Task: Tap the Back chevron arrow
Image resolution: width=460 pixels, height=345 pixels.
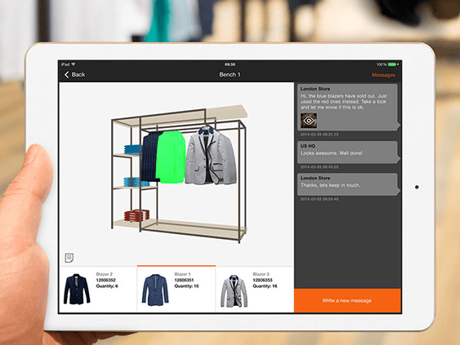Action: pyautogui.click(x=67, y=75)
